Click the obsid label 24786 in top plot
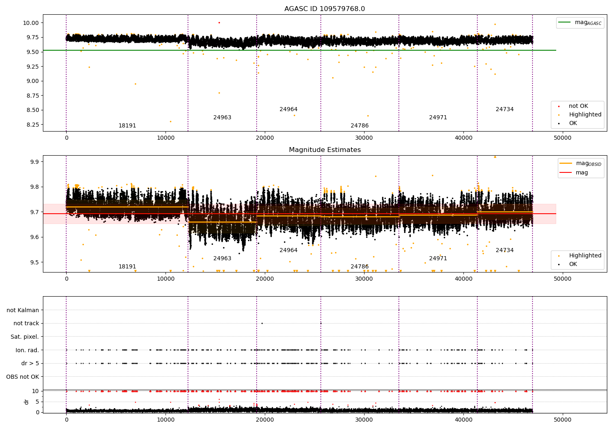Screen dimensions: 613x429 (360, 126)
